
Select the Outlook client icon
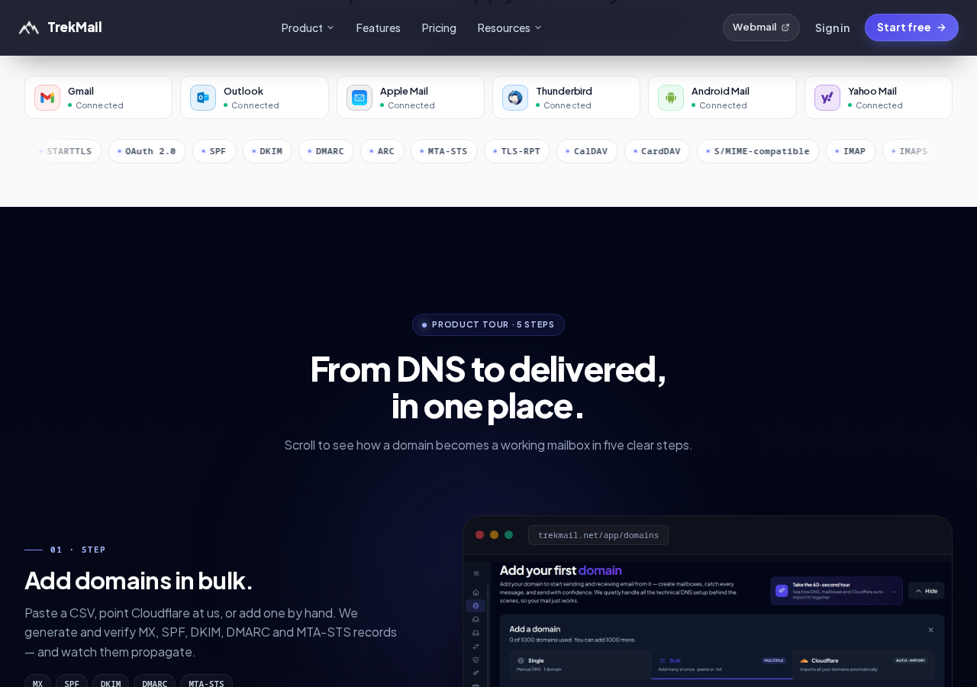pyautogui.click(x=203, y=98)
